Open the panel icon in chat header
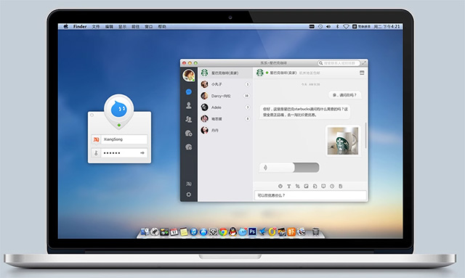The image size is (465, 278). pos(362,73)
